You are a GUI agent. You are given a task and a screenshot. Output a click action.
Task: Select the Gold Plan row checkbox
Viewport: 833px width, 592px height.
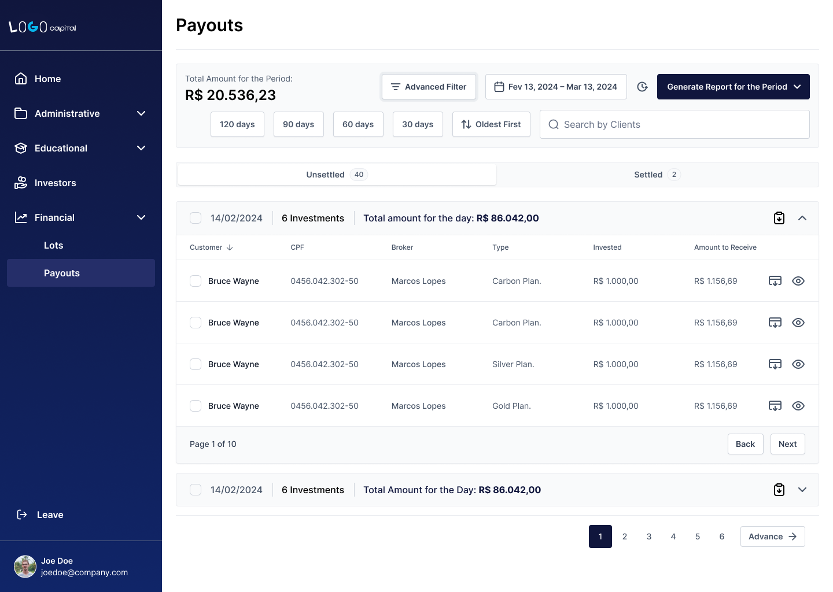point(196,406)
